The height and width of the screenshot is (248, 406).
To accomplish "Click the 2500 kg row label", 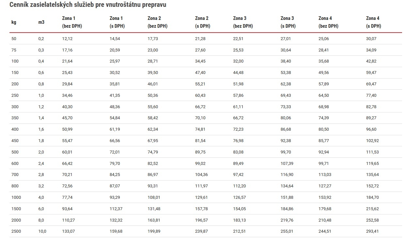I will [x=16, y=231].
